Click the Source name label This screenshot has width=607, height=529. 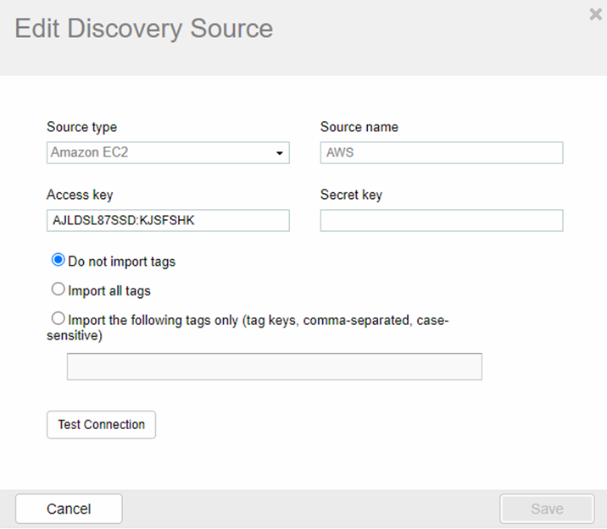[x=359, y=127]
